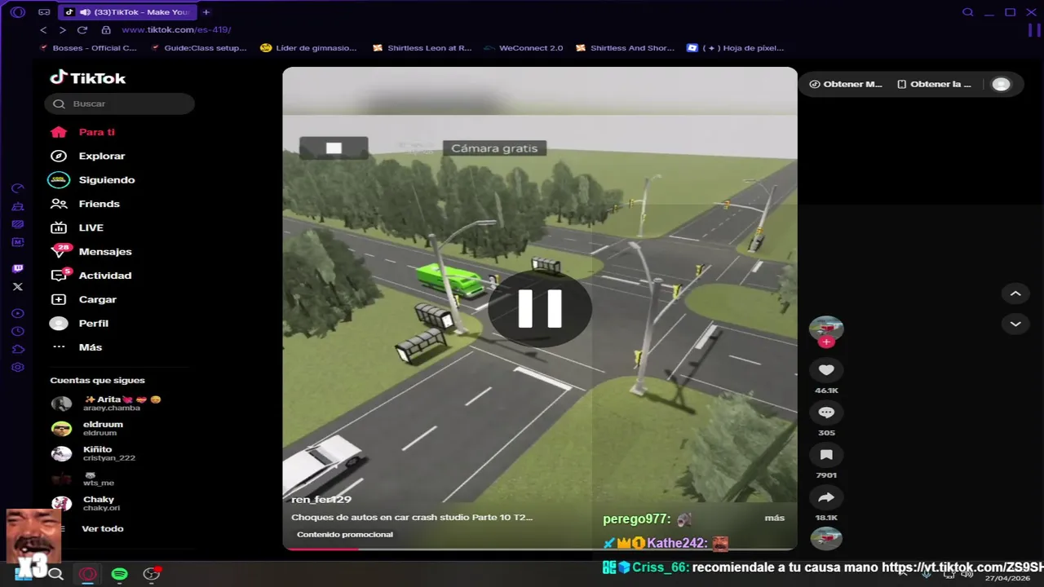Open the eldruum followed account

tap(87, 429)
